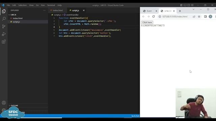
Task: Click the 'Click here' button in browser
Action: (x=147, y=23)
